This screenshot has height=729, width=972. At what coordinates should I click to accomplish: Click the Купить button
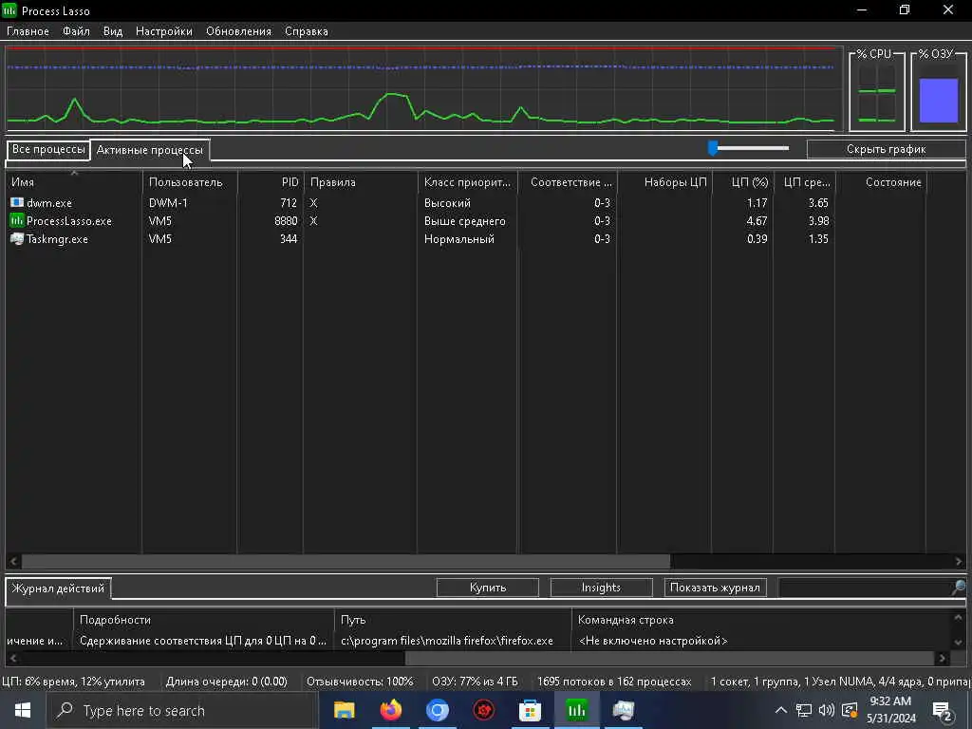click(488, 587)
